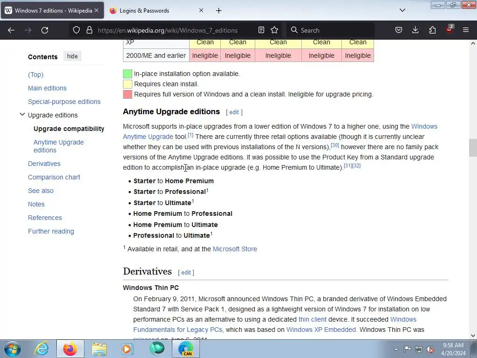
Task: Select Upgrade compatibility contents entry
Action: coord(69,129)
